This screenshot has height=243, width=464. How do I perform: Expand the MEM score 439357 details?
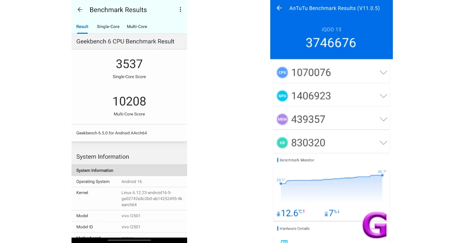(x=383, y=119)
